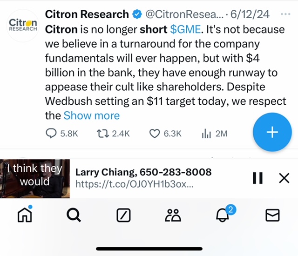The image size is (298, 256).
Task: Open the t.co link in the mini player
Action: coord(134,184)
